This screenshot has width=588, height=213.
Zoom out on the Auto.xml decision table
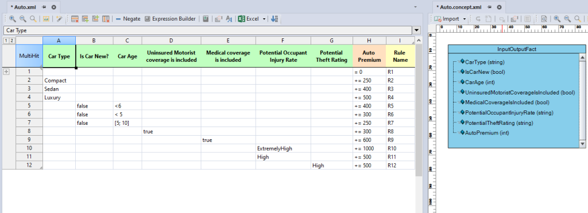23,19
